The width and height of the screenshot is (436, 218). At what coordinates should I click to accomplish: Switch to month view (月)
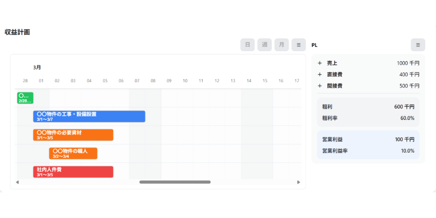pos(281,45)
